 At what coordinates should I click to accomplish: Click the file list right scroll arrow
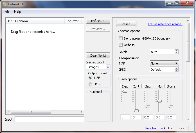tap(81, 112)
